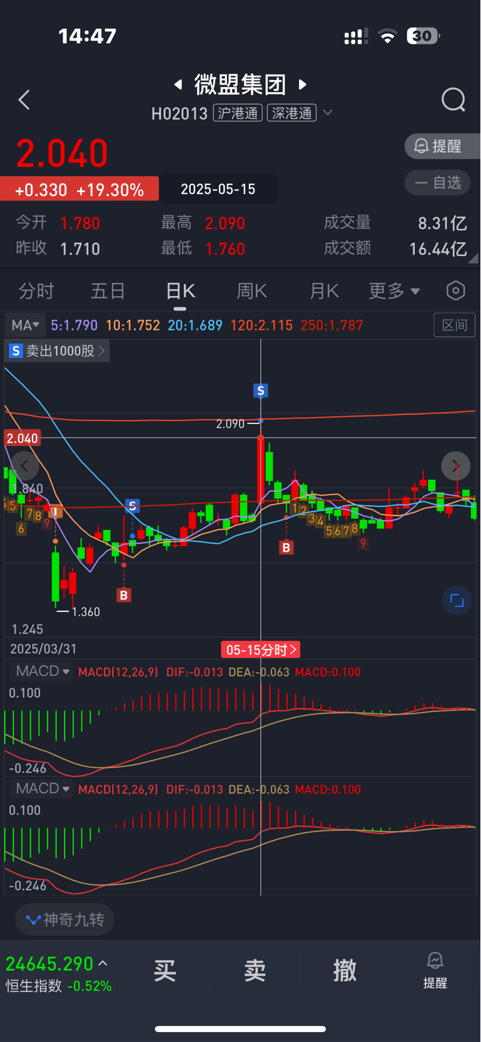Toggle 自选 watchlist button

pyautogui.click(x=437, y=183)
